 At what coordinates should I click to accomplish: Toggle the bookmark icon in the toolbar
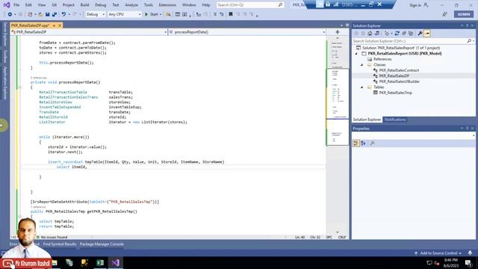click(231, 14)
